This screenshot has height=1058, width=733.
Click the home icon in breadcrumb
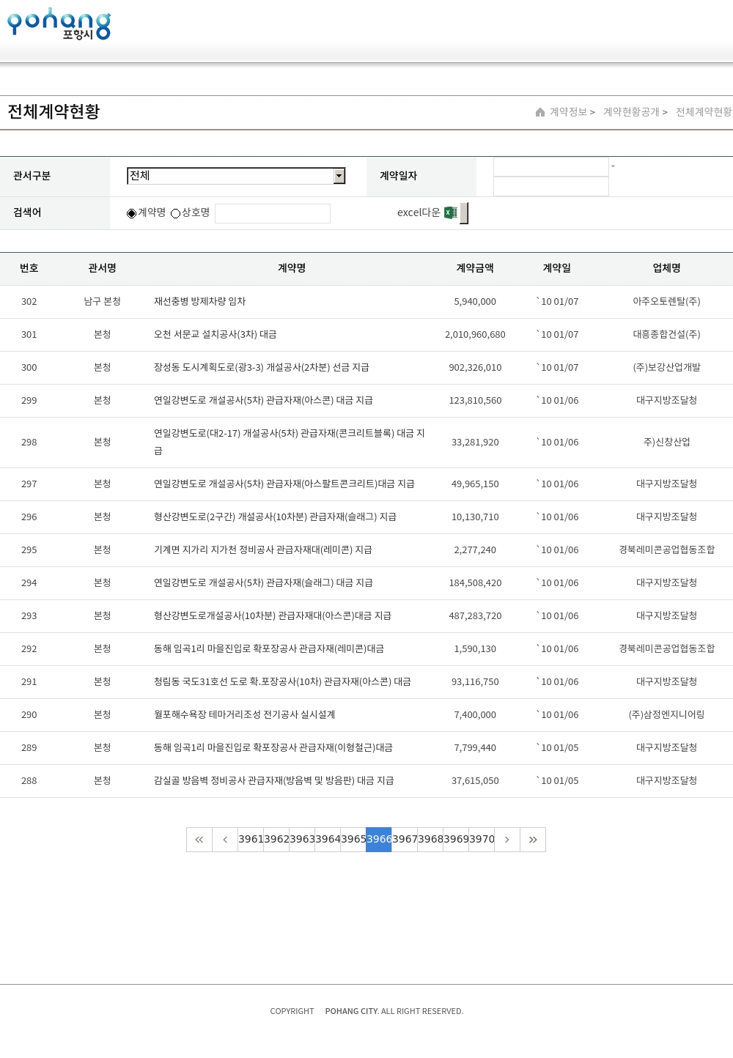tap(540, 112)
